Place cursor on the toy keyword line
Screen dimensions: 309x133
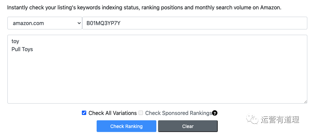point(15,41)
